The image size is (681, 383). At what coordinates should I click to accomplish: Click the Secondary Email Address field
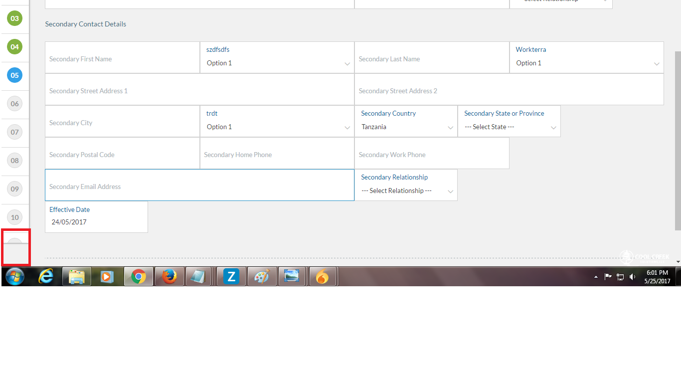199,187
